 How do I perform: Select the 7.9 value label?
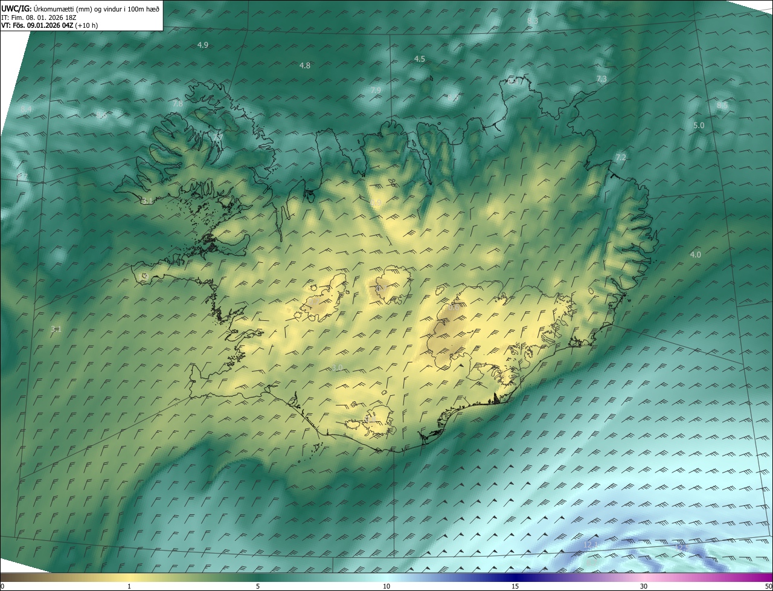[376, 90]
